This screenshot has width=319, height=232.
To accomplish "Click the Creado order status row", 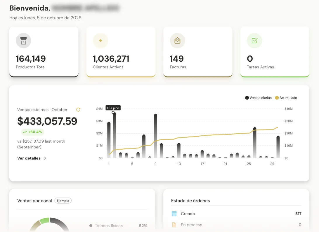I will pos(236,214).
